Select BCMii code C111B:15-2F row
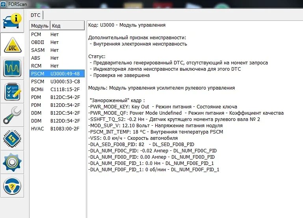The width and height of the screenshot is (303, 218). pos(57,90)
